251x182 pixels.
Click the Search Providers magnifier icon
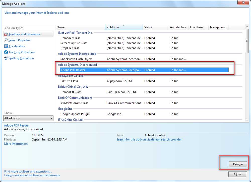point(6,40)
